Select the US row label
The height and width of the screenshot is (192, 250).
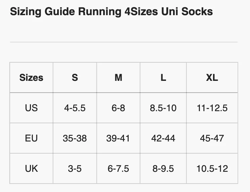(31, 108)
